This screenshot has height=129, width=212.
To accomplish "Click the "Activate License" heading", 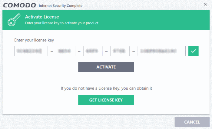I will pos(42,17).
